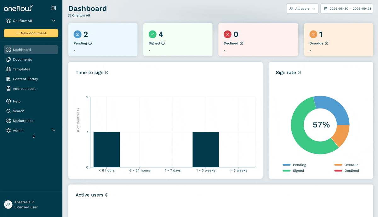Click the Search magnifier icon
Viewport: 378px width, 217px height.
point(9,111)
